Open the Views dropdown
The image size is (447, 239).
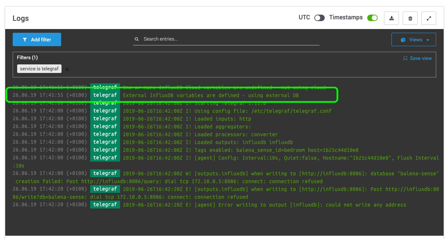tap(413, 40)
